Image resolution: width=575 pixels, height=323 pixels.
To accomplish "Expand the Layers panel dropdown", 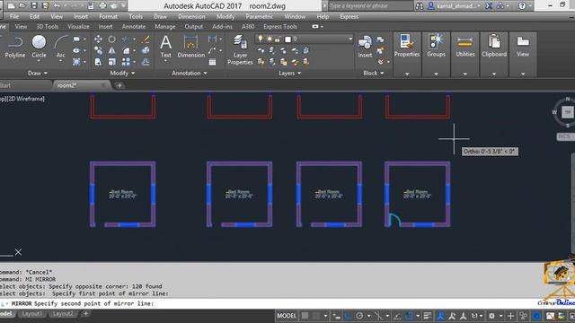I will tap(289, 74).
